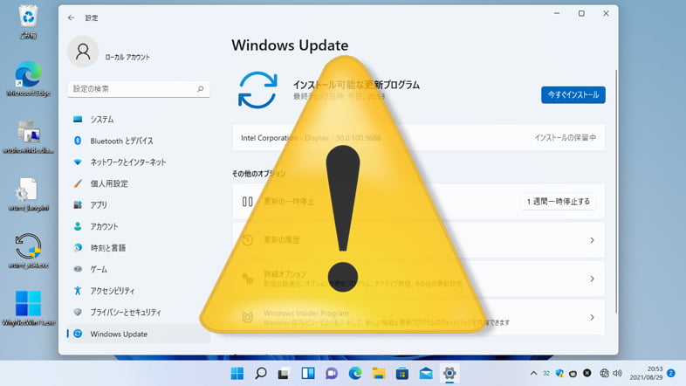Viewport: 686px width, 386px height.
Task: Click the 設定の検索 search field
Action: [139, 89]
